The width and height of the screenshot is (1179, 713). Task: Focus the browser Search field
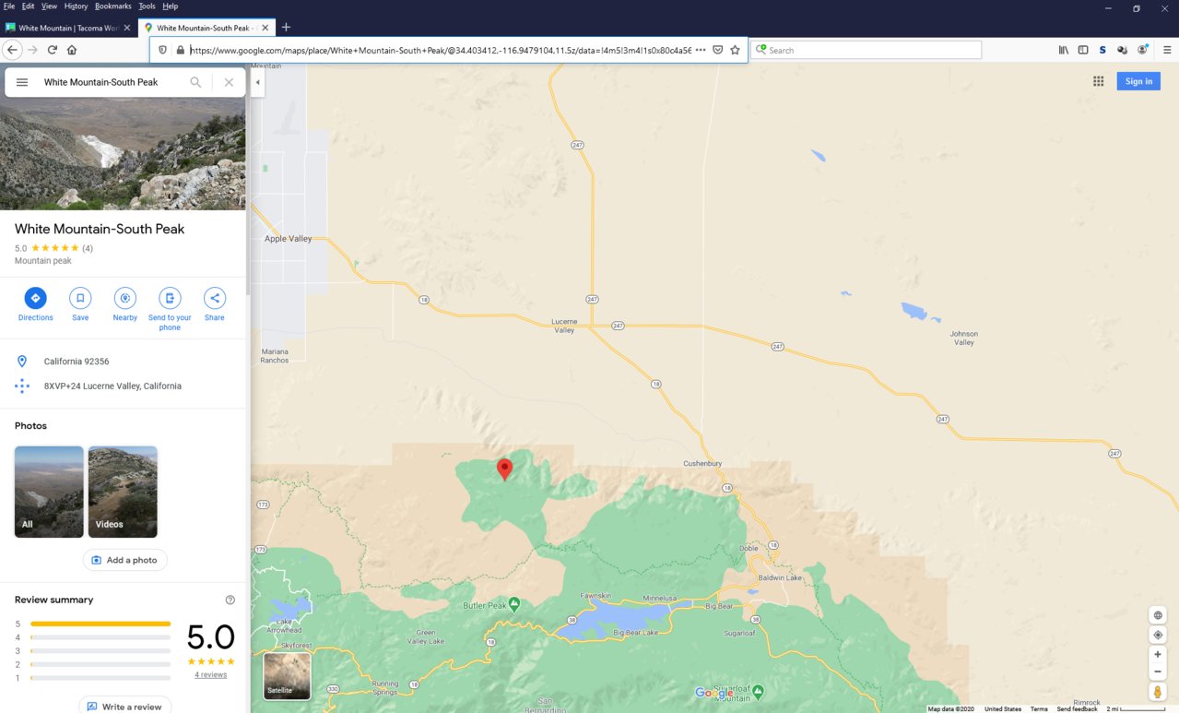(866, 50)
